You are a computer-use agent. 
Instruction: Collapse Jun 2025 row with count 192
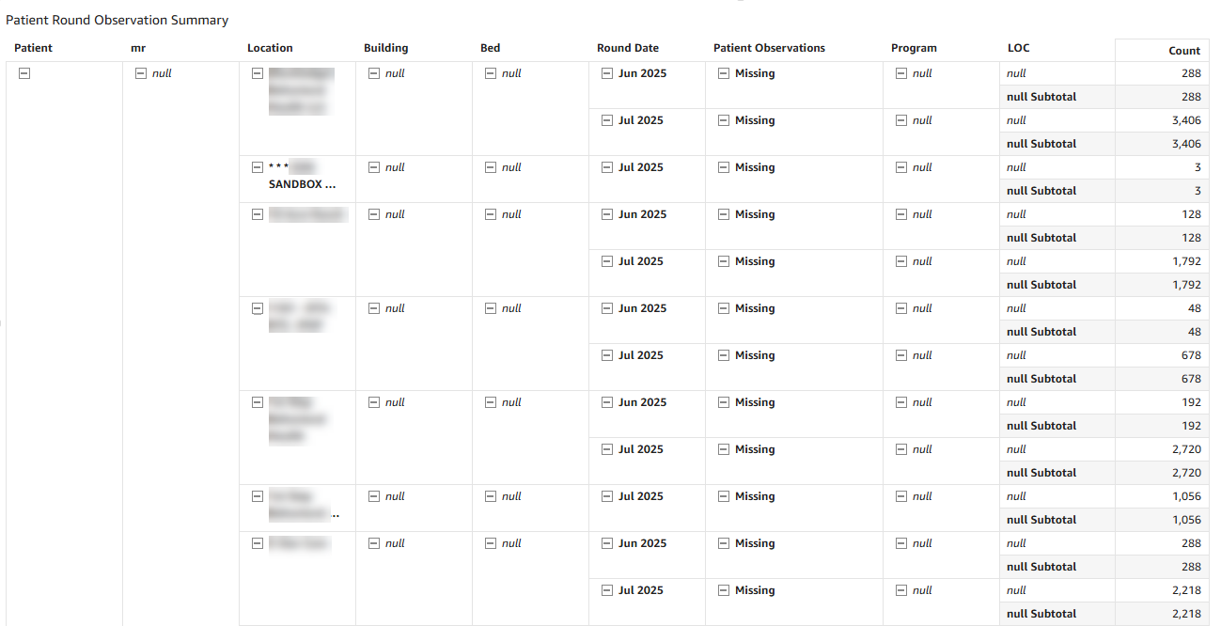[607, 402]
